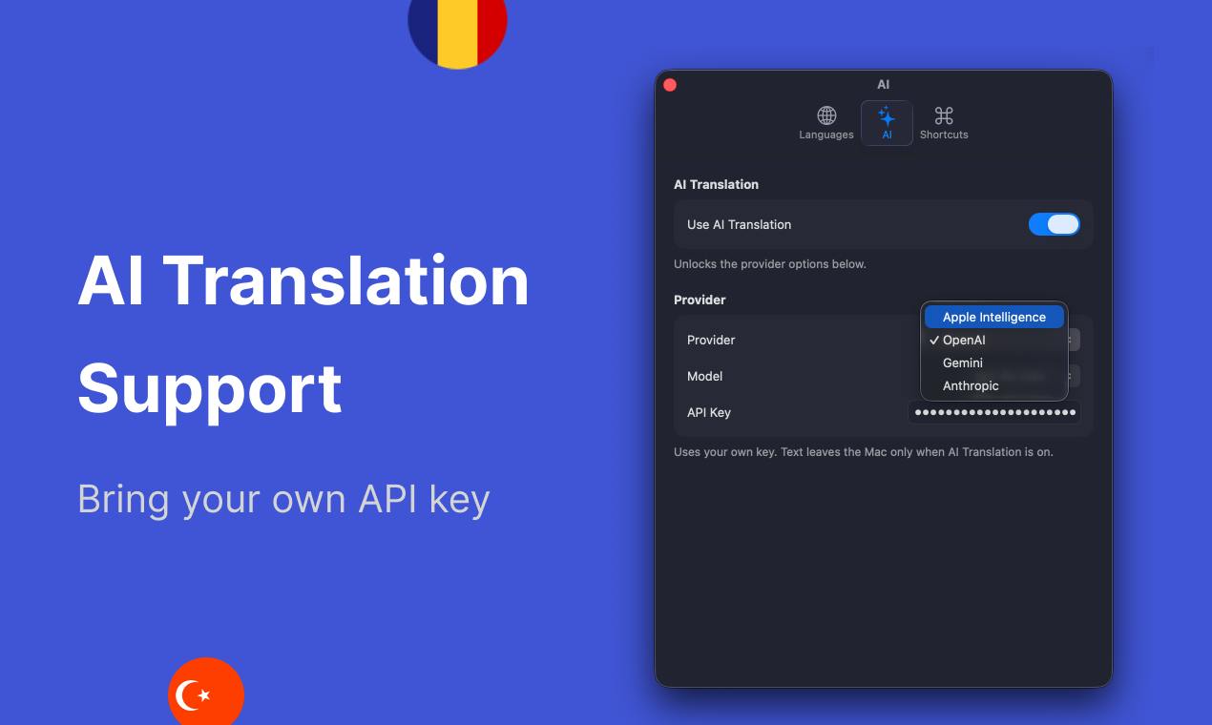The width and height of the screenshot is (1212, 725).
Task: Click the 'Use AI Translation' label
Action: (x=740, y=224)
